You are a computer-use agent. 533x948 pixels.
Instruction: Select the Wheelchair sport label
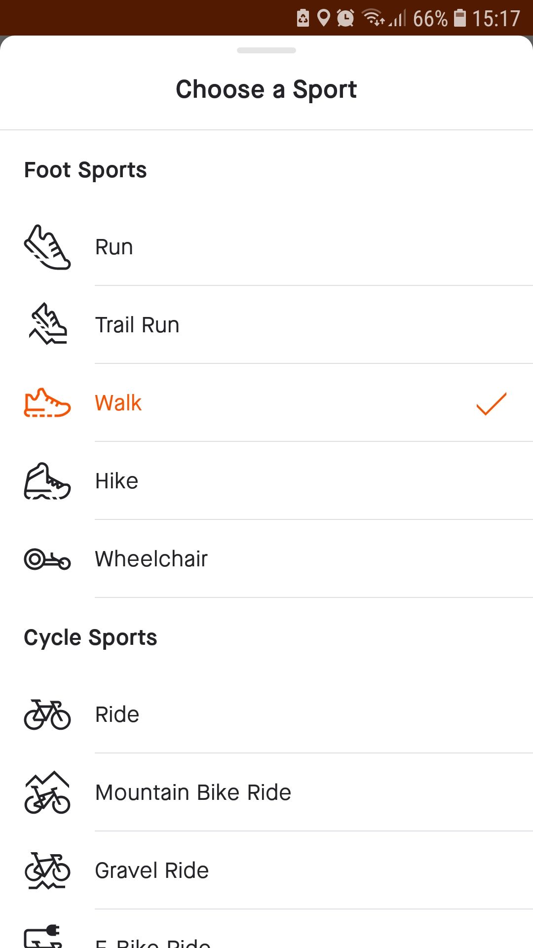(152, 559)
